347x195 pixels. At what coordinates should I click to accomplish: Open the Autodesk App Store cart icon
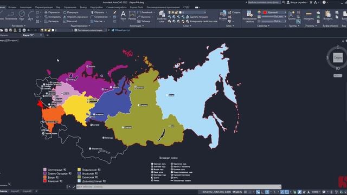[x=311, y=2]
